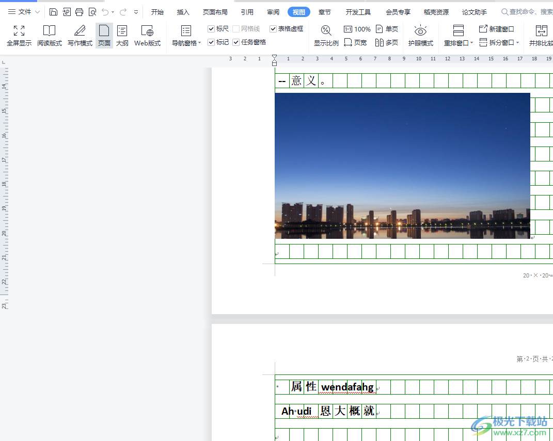Open a new window (新建窗口)
The height and width of the screenshot is (441, 553).
click(497, 29)
